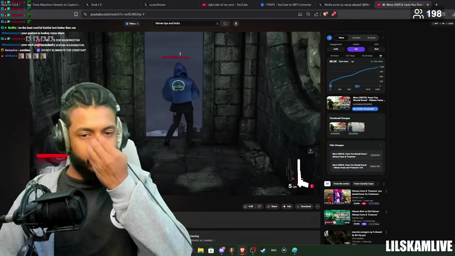This screenshot has width=455, height=256.
Task: Switch to the AI Coach tab
Action: click(371, 38)
